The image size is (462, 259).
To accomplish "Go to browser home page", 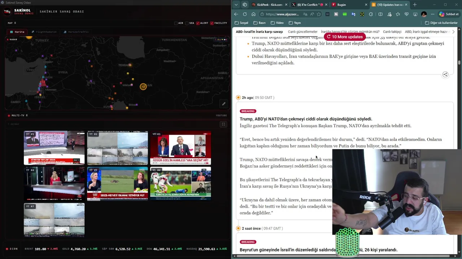I will pos(253,14).
